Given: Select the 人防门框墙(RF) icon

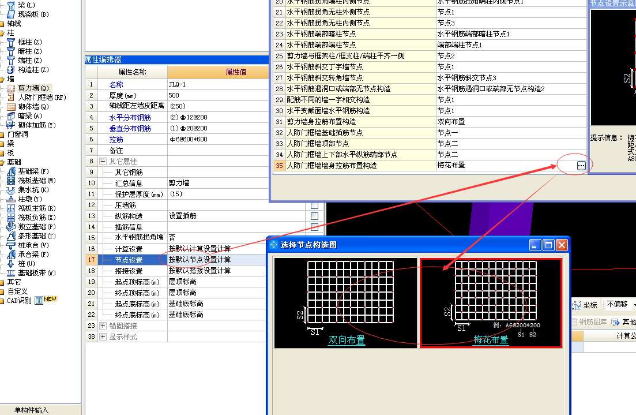Looking at the screenshot, I should point(11,98).
